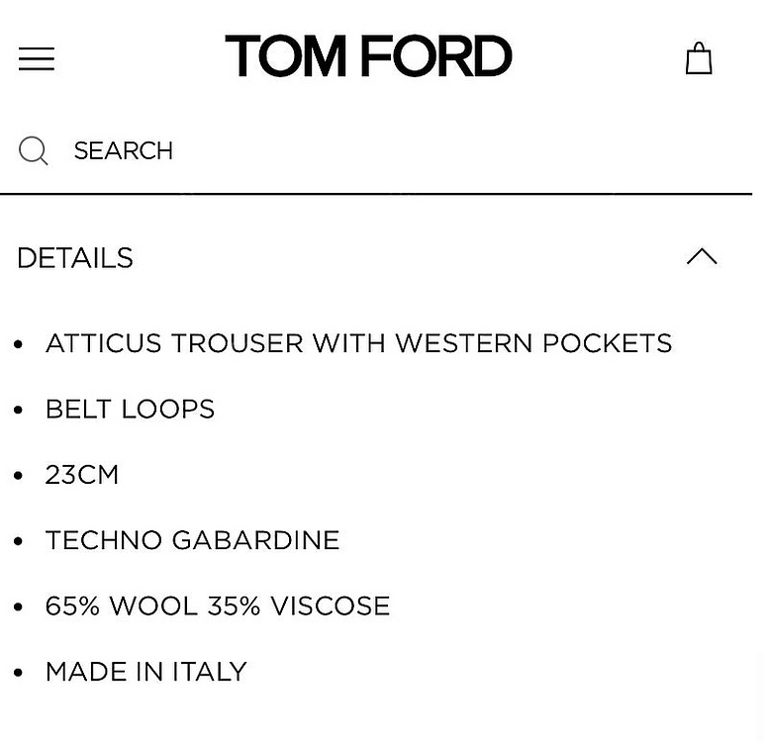
Task: Click the bullet before 65% WOOL
Action: click(x=18, y=606)
